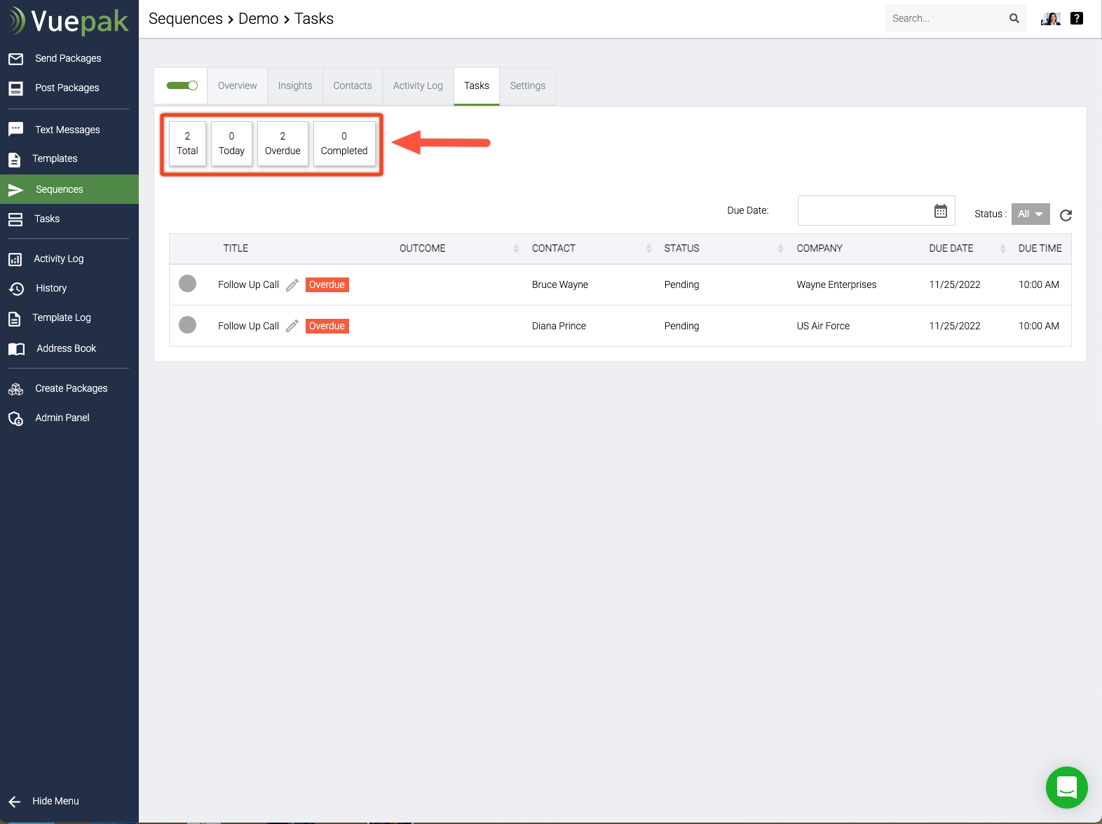Edit Bruce Wayne's Follow Up Call with pencil icon
Viewport: 1102px width, 824px height.
point(292,285)
